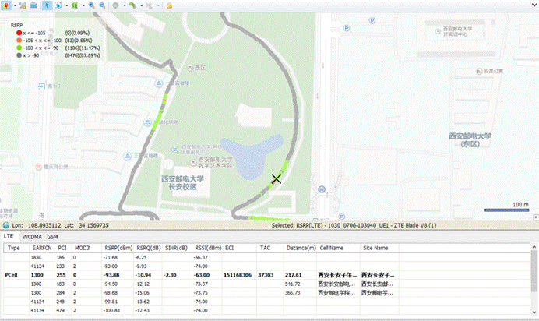
Task: Click the map source icon in toolbar
Action: point(6,5)
